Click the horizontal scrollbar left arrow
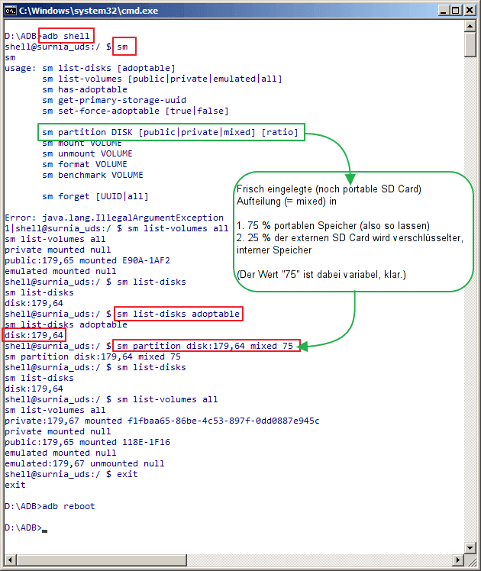 point(11,560)
